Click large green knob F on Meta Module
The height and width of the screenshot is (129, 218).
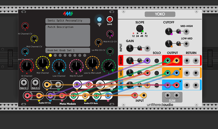[109, 66]
